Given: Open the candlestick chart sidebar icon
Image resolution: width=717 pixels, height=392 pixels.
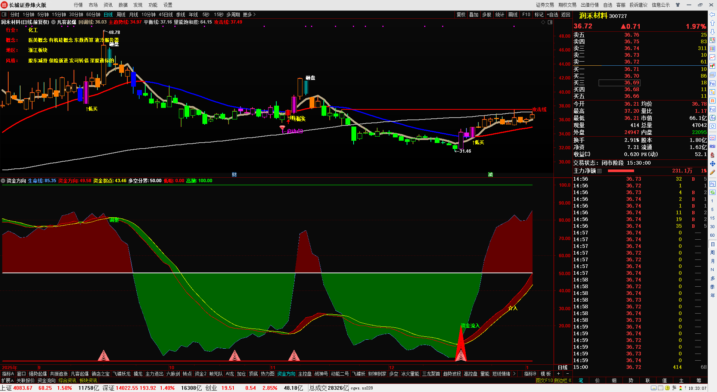Looking at the screenshot, I should pyautogui.click(x=713, y=66).
